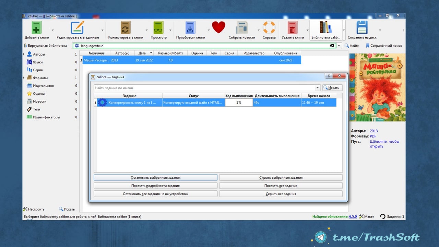Select Rating (Оценка) star item in sidebar

point(39,94)
